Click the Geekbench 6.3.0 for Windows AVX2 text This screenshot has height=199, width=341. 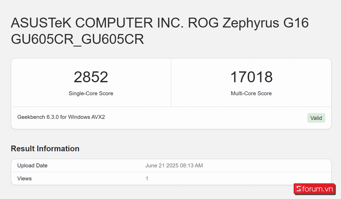61,117
